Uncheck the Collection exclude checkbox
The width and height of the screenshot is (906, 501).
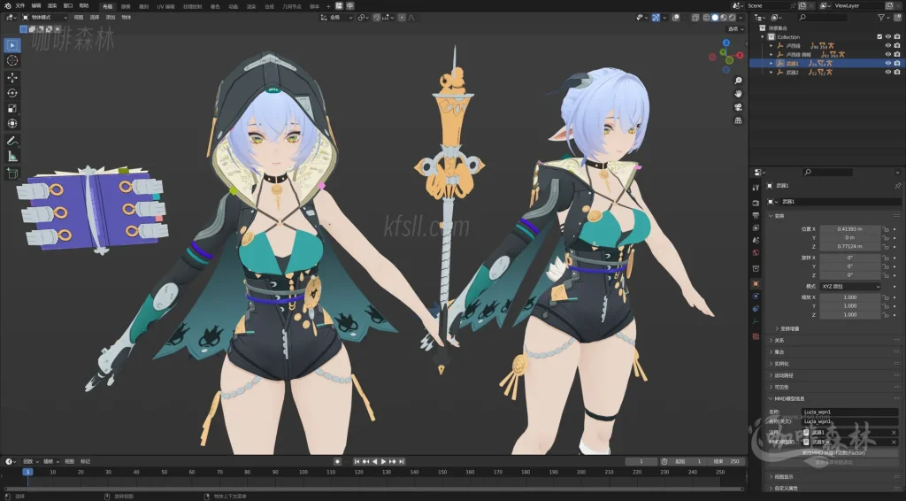tap(879, 36)
